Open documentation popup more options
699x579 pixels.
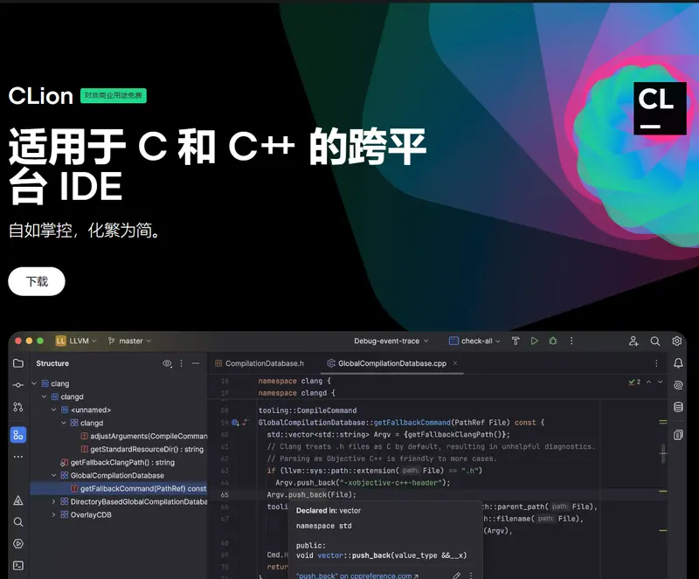471,576
